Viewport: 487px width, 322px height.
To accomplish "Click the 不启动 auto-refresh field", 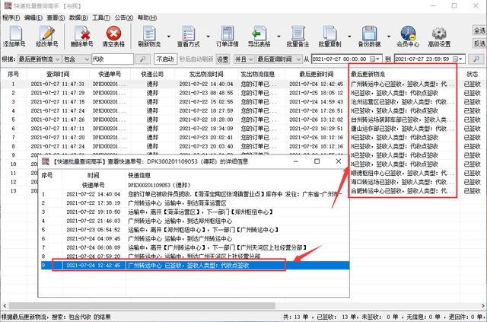I will pos(165,59).
